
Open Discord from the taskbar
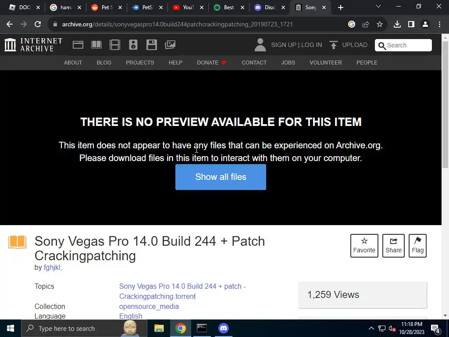point(224,328)
